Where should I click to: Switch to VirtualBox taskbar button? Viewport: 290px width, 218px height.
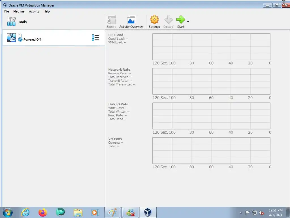(148, 212)
